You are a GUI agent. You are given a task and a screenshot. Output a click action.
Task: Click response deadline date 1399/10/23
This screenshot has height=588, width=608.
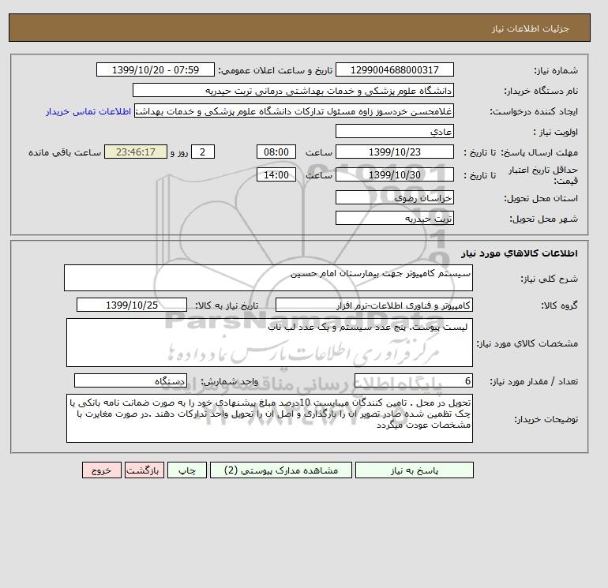tap(394, 152)
